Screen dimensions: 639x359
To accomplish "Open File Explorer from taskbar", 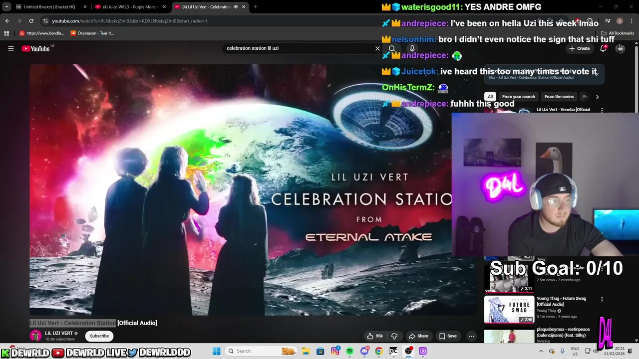I will click(306, 351).
